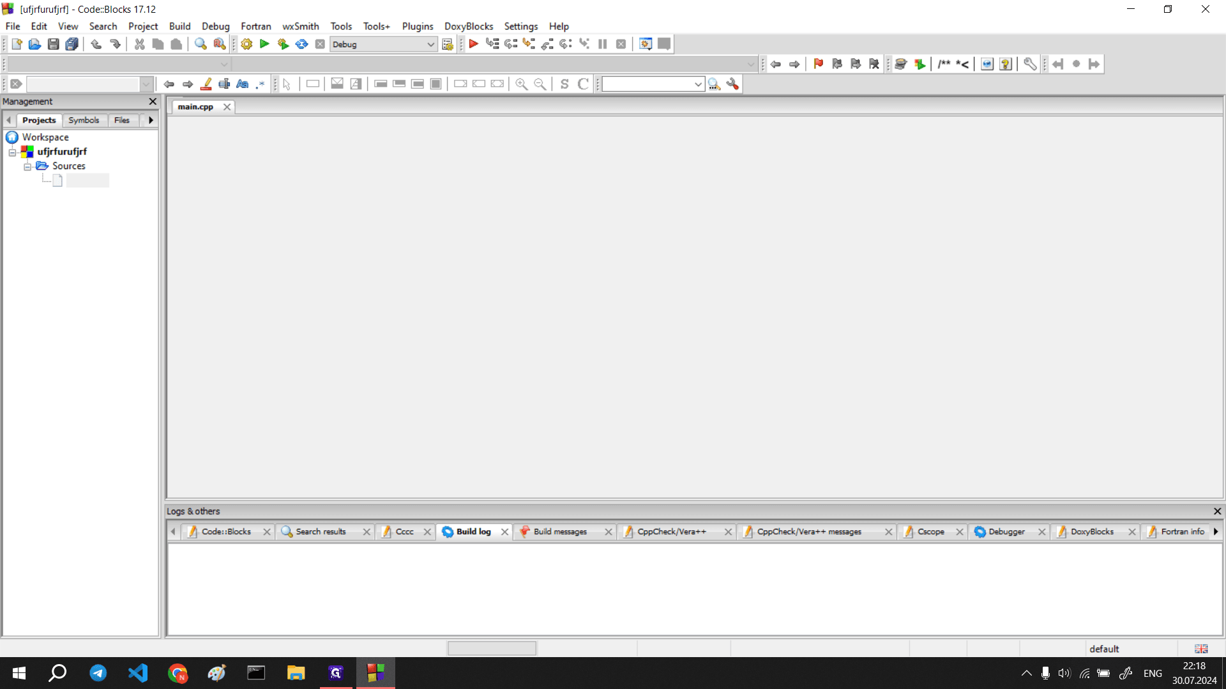The height and width of the screenshot is (689, 1226).
Task: Click the Clear all bookmarks icon
Action: [874, 64]
